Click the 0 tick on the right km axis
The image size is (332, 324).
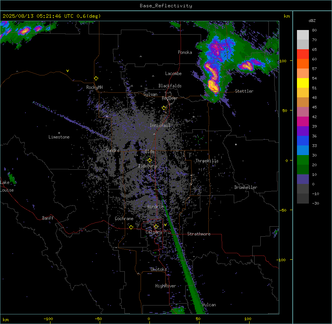click(x=287, y=160)
